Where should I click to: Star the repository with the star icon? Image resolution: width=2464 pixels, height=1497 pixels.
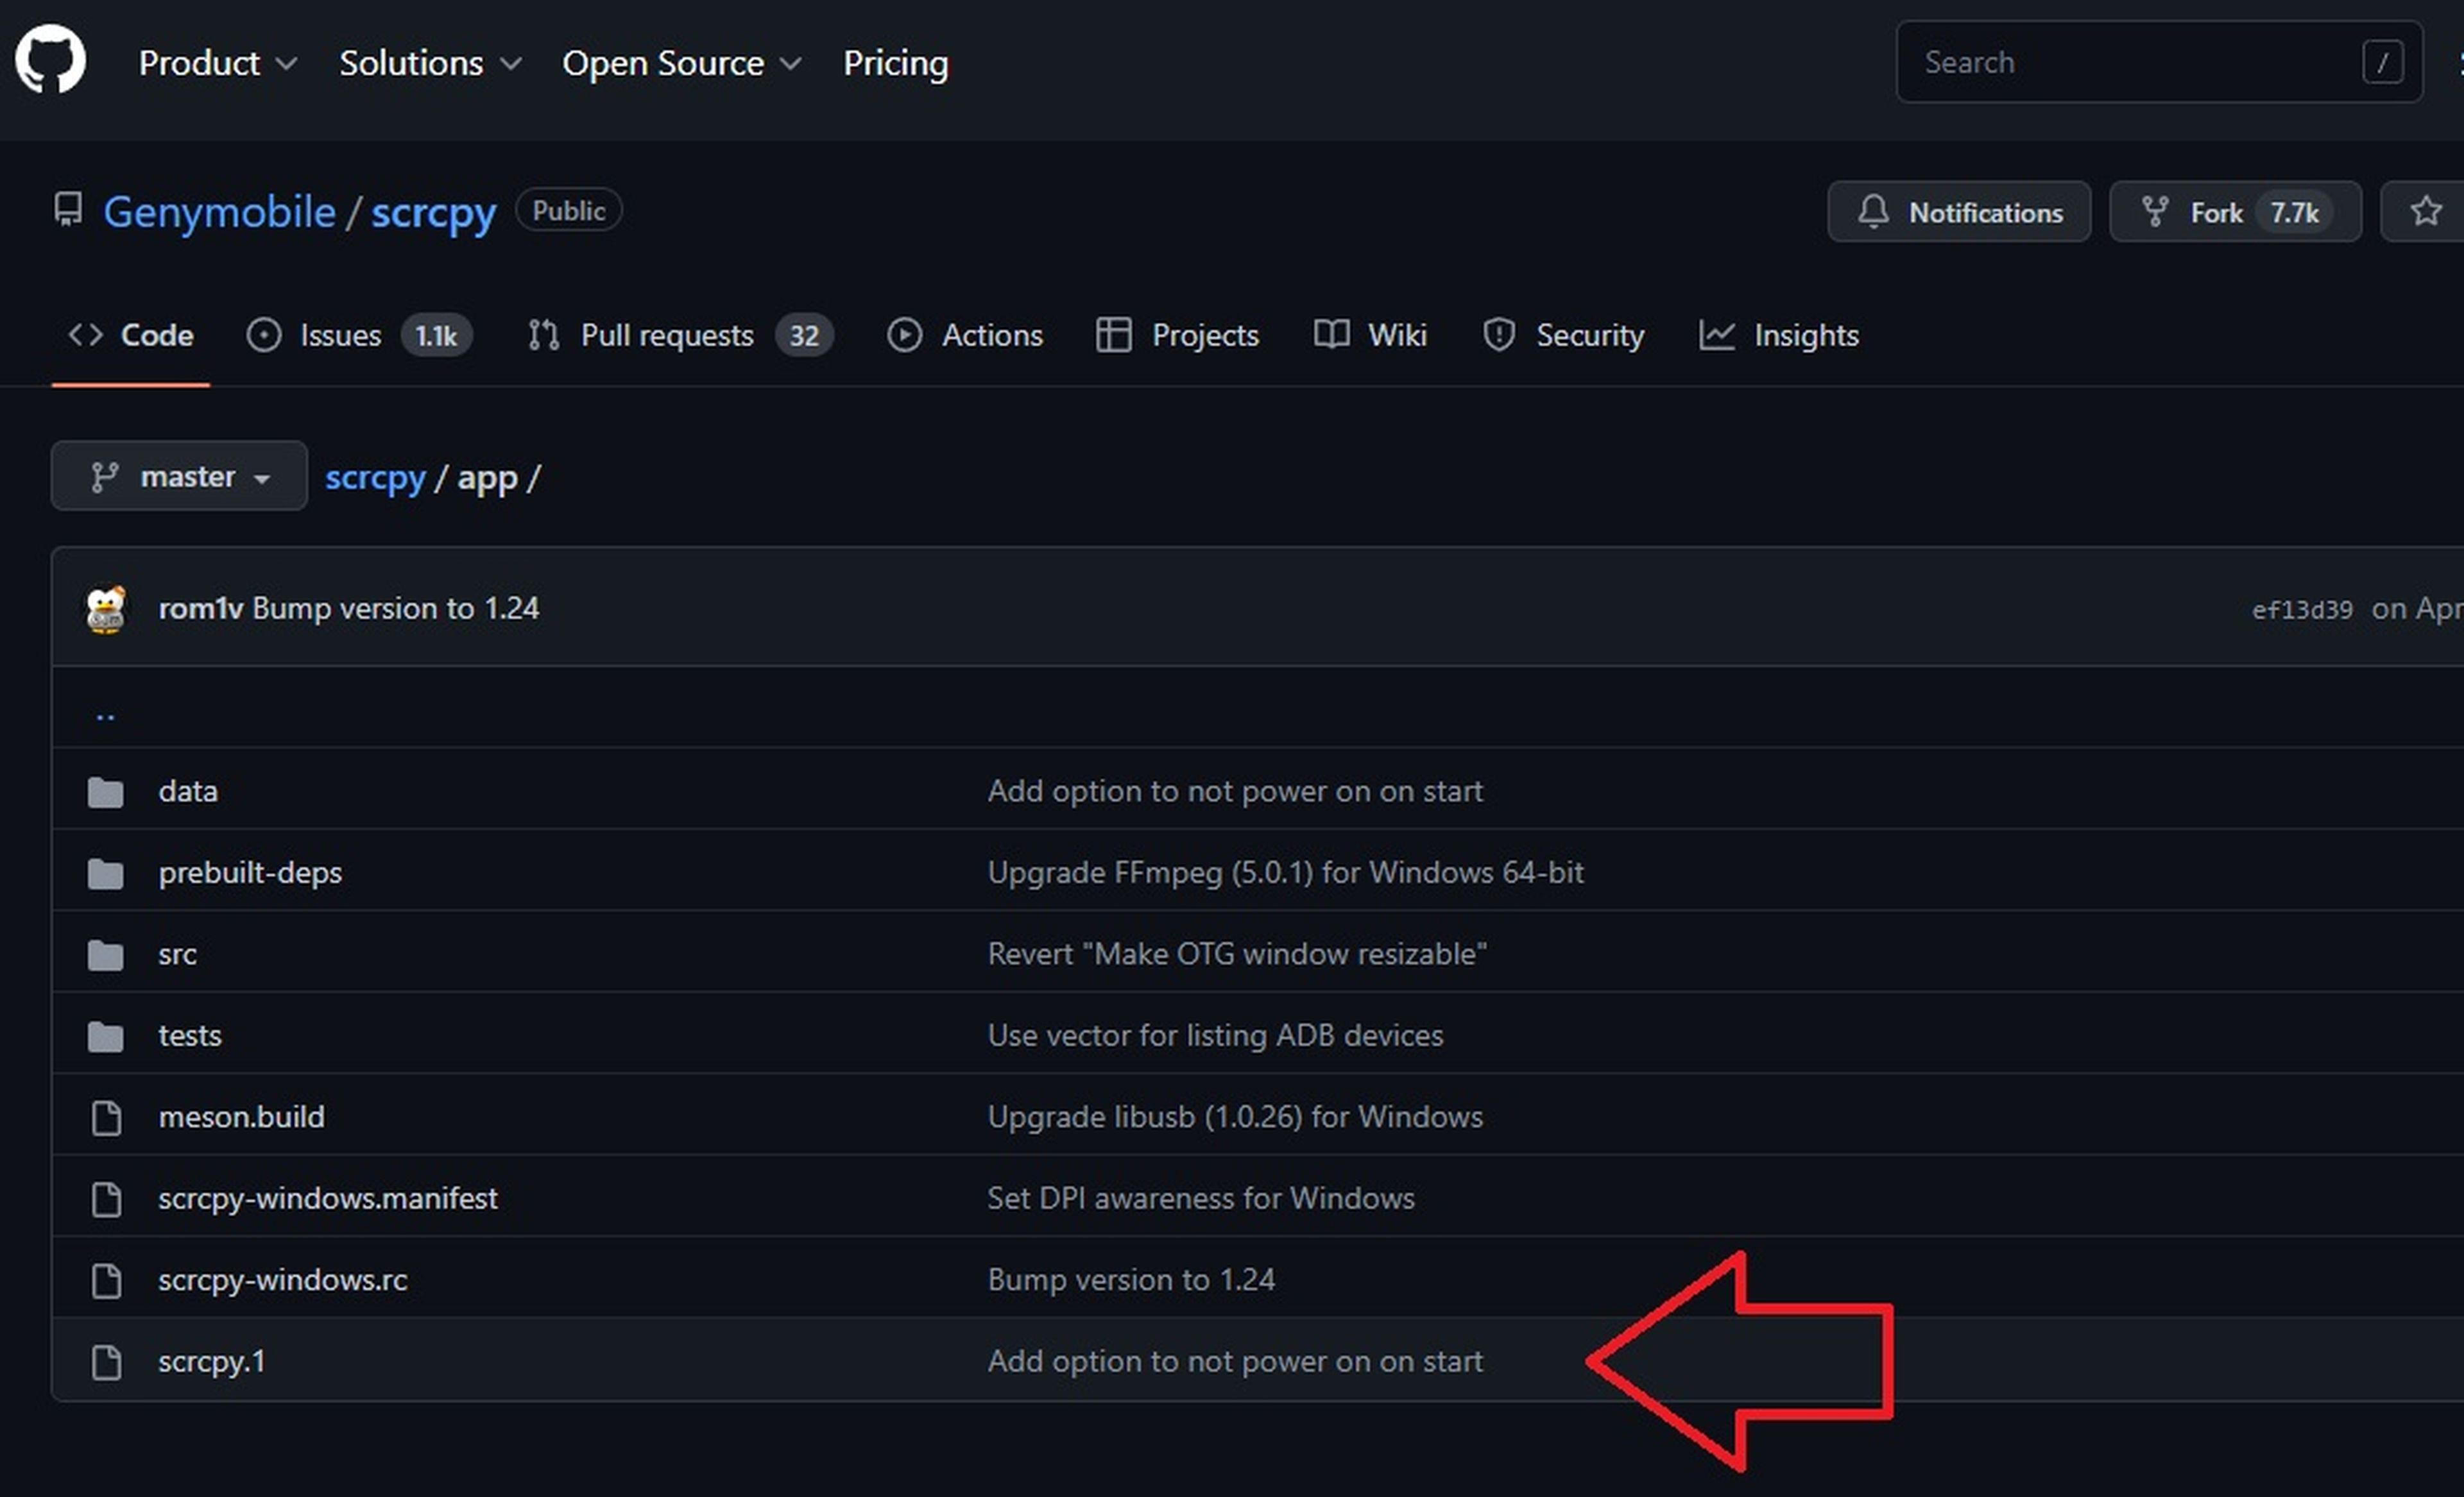2425,211
